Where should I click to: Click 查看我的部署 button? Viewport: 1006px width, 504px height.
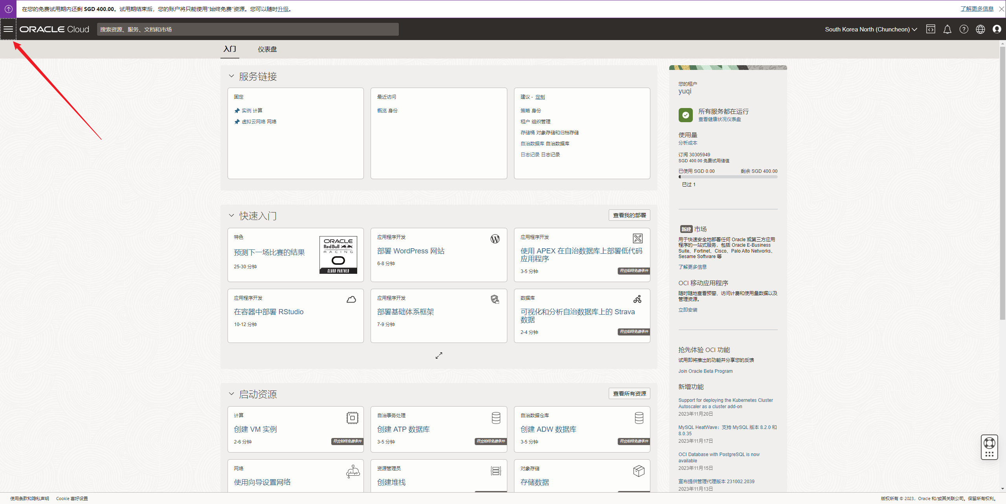click(629, 215)
